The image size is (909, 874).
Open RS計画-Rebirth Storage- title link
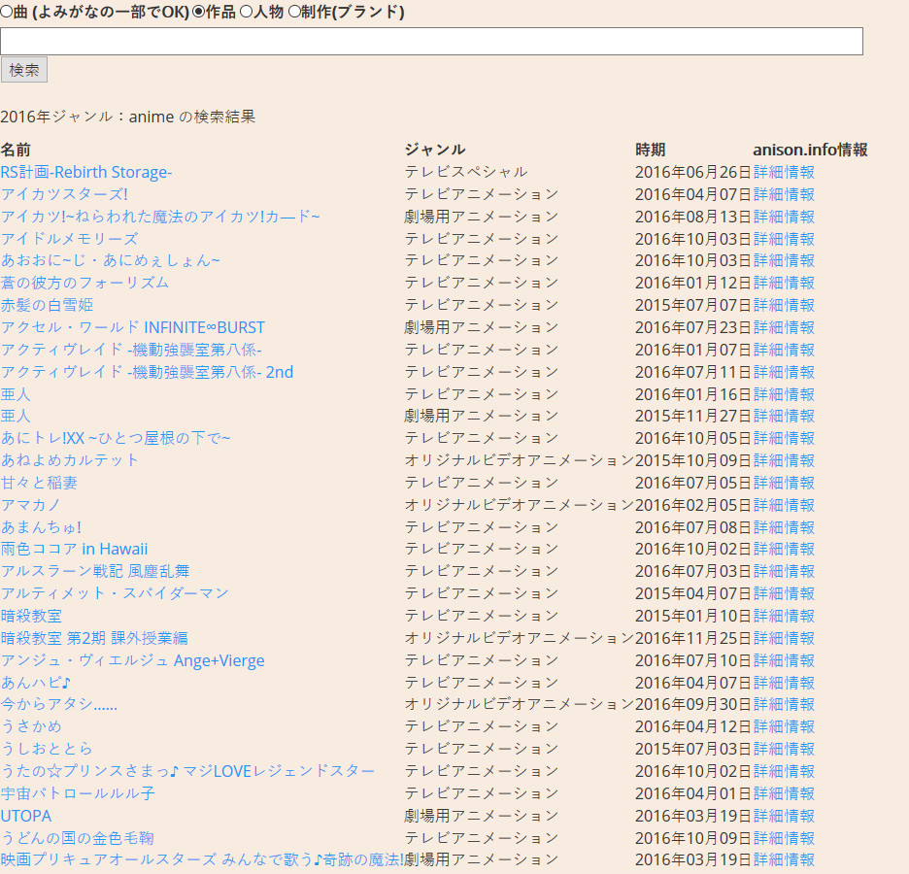[x=86, y=172]
